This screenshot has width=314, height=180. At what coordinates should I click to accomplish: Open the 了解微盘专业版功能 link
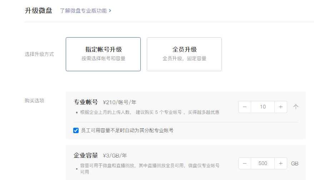pyautogui.click(x=83, y=11)
